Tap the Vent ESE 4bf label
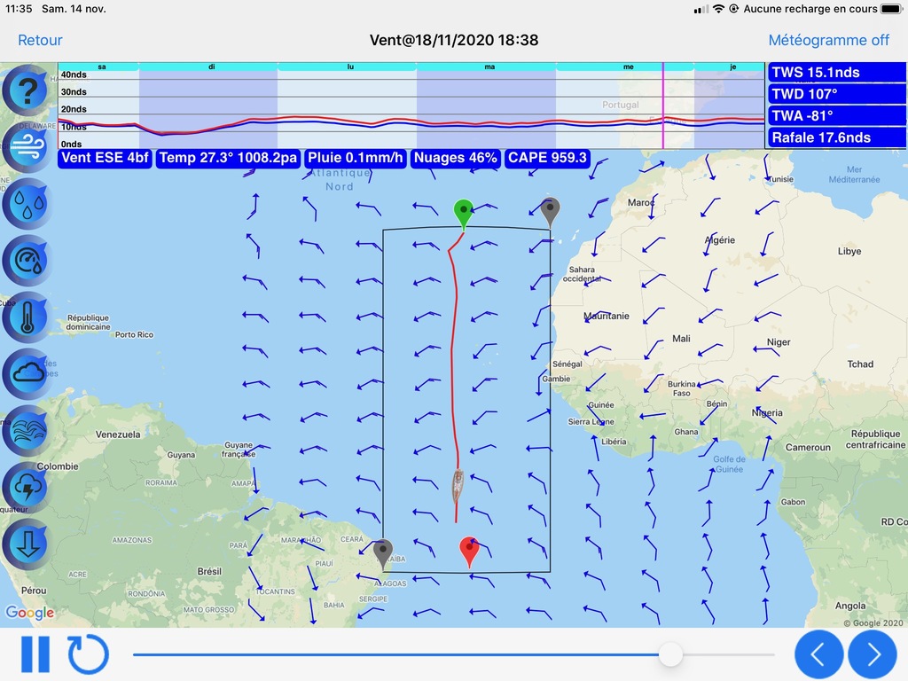This screenshot has height=681, width=908. 105,158
